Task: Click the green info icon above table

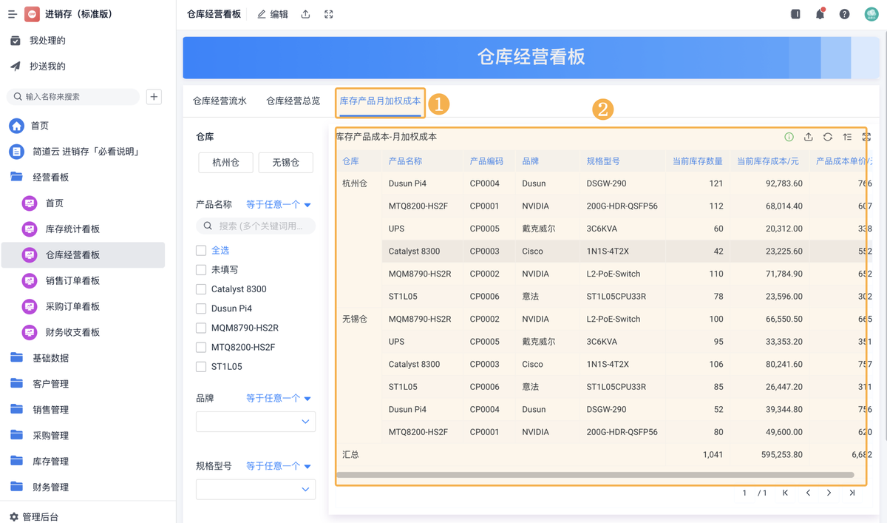Action: [789, 137]
